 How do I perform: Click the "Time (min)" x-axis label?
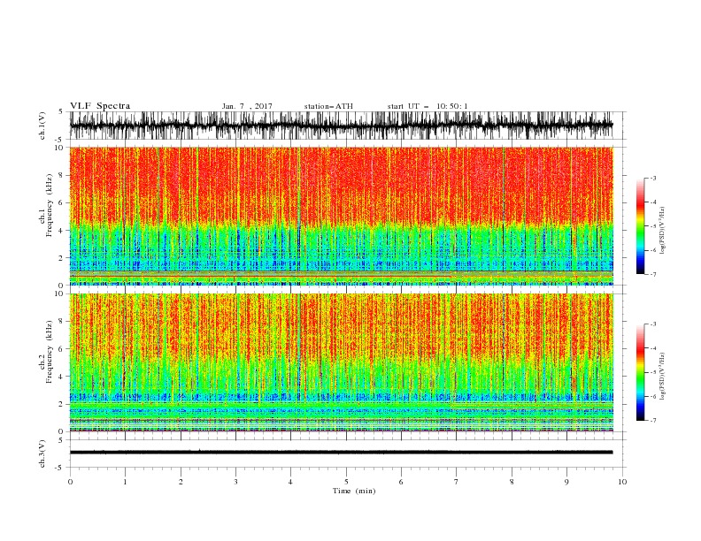pyautogui.click(x=354, y=491)
